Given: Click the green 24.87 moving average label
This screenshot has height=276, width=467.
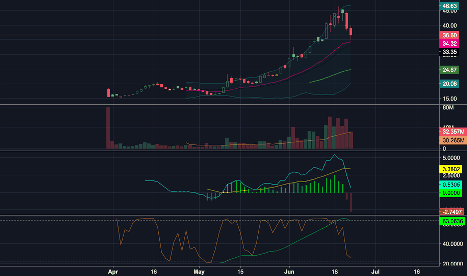Looking at the screenshot, I should pos(449,70).
